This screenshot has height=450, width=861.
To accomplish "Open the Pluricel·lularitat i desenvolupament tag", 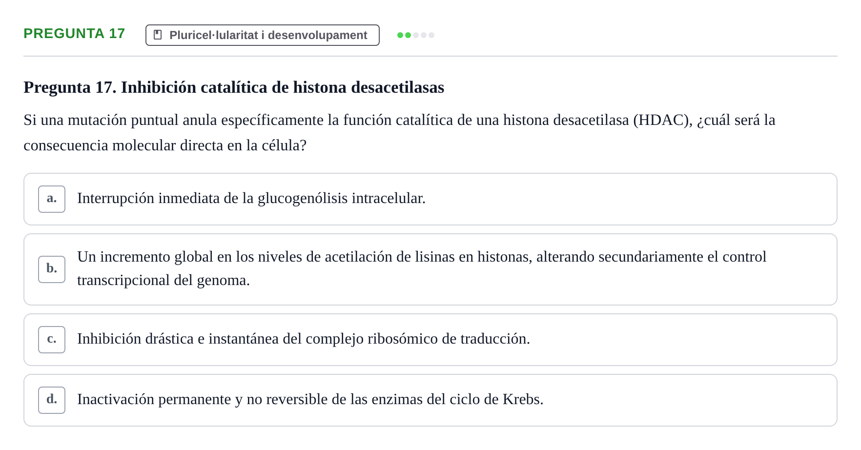I will (263, 35).
